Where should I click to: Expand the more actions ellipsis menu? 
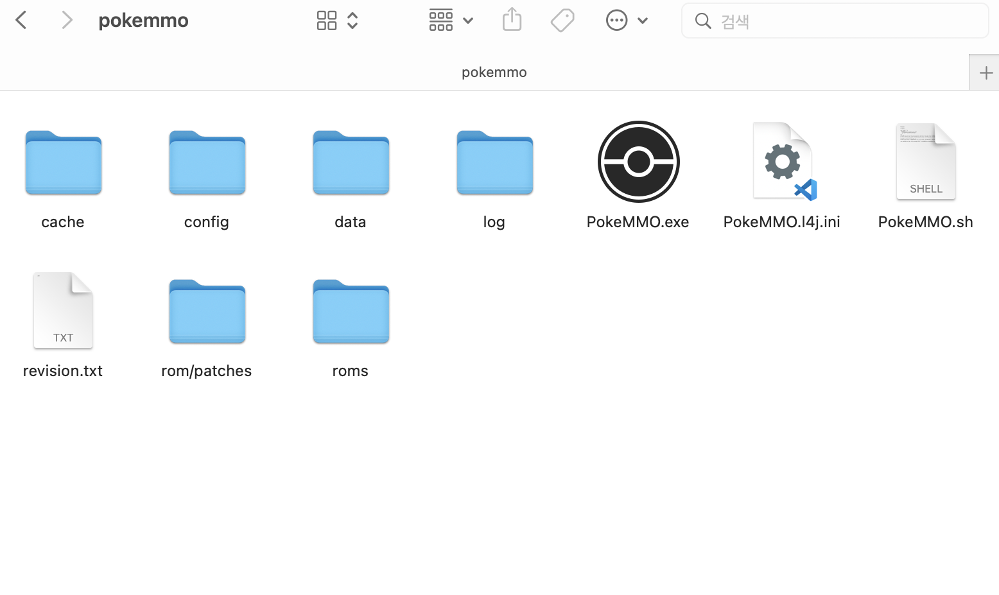click(x=627, y=21)
